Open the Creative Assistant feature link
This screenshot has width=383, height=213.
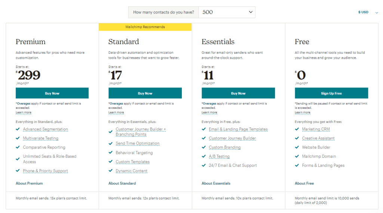318,138
